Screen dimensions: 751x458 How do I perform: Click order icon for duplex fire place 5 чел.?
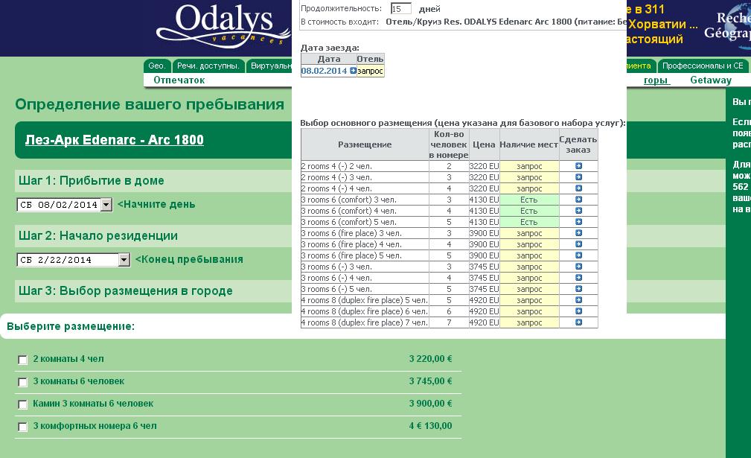[578, 300]
